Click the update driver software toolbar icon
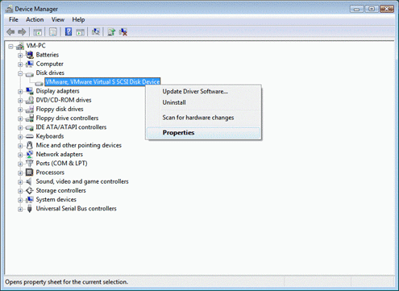Viewport: 399px width, 291px height. (111, 32)
